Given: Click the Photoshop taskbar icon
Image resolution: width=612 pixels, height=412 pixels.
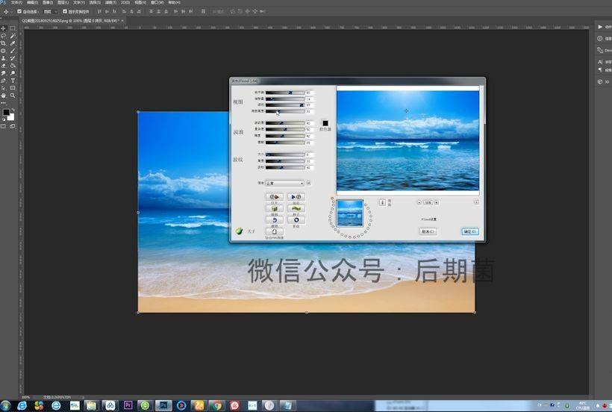Looking at the screenshot, I should coord(163,405).
